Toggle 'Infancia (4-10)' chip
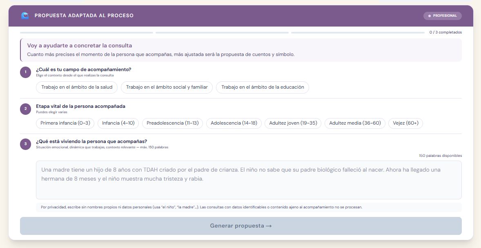481x248 pixels. [118, 123]
